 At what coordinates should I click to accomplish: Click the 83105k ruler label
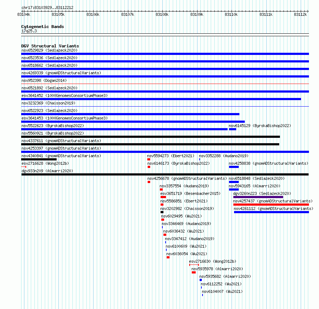click(x=58, y=14)
